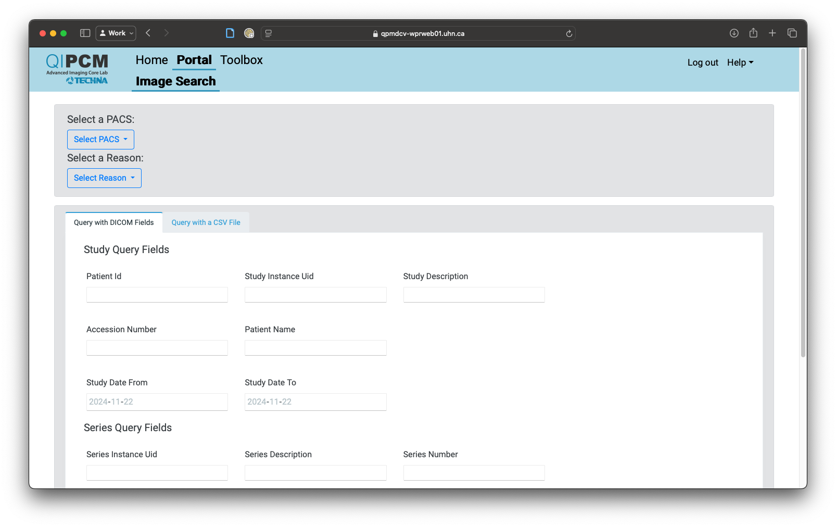Image resolution: width=836 pixels, height=527 pixels.
Task: Show tab overview with the tabs icon
Action: 792,33
